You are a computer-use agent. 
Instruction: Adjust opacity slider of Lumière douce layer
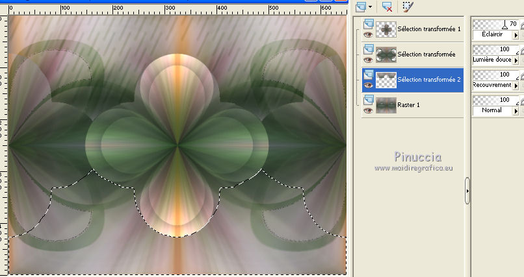496,50
